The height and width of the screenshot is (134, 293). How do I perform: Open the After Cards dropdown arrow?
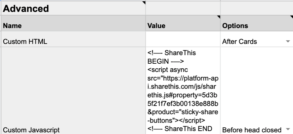288,42
